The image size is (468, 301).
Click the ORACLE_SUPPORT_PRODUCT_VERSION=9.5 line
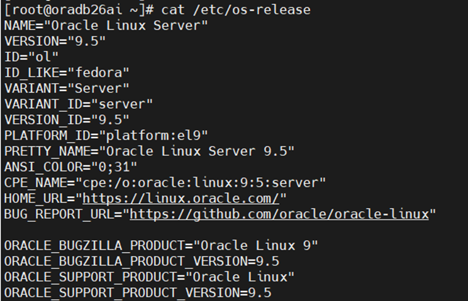coord(137,293)
